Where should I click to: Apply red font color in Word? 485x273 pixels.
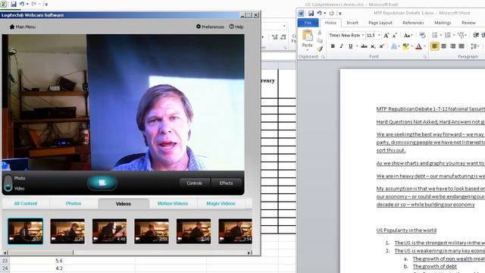(419, 46)
